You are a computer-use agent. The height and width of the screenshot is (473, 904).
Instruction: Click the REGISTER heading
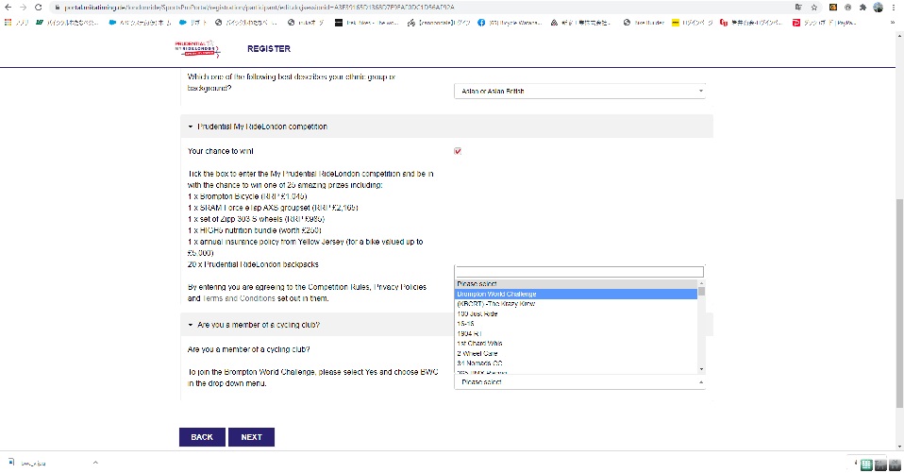point(269,49)
